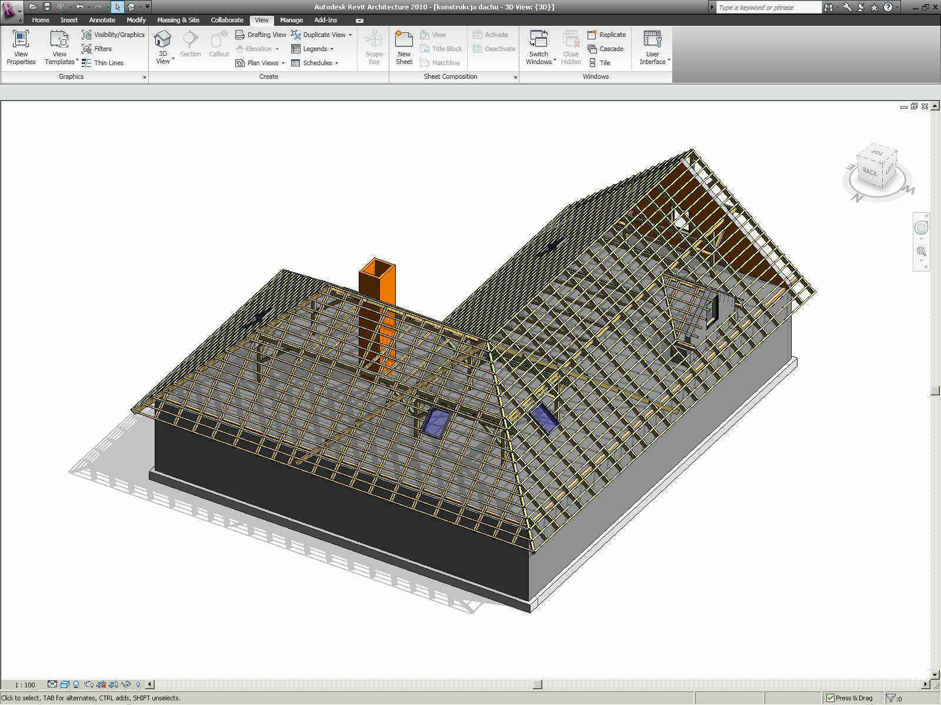
Task: Open the Visibility/Graphics settings
Action: [x=113, y=35]
